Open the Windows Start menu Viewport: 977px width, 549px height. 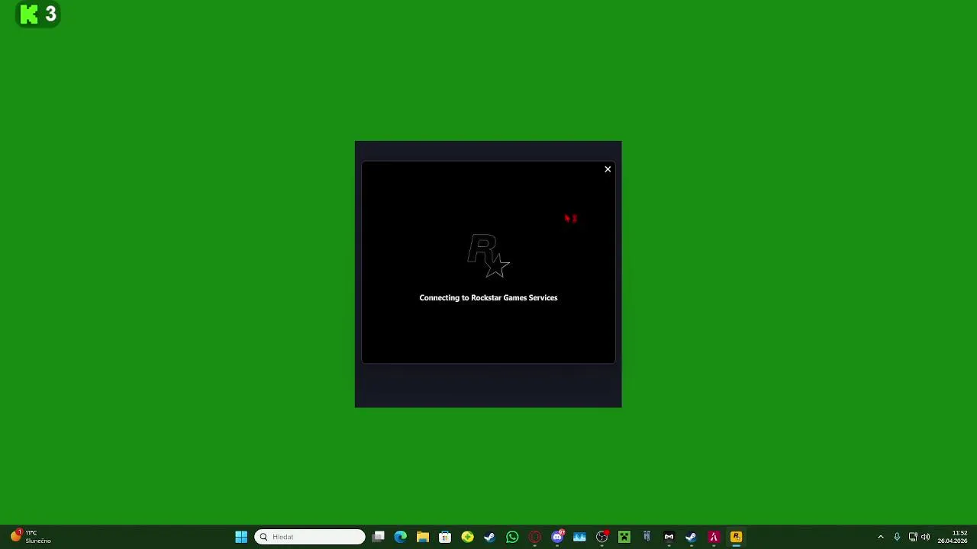tap(241, 537)
